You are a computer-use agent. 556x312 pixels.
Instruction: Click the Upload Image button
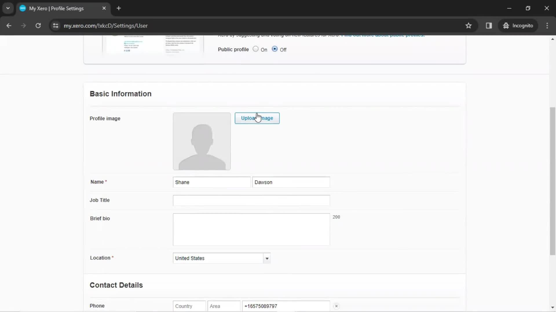tap(257, 118)
